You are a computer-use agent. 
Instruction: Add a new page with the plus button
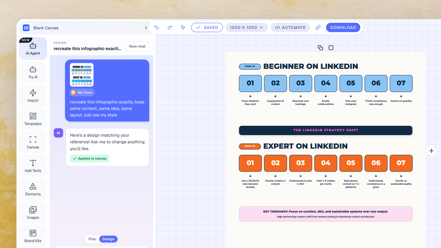pyautogui.click(x=432, y=151)
